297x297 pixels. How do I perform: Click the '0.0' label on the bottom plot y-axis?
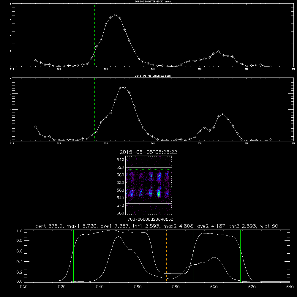20,281
